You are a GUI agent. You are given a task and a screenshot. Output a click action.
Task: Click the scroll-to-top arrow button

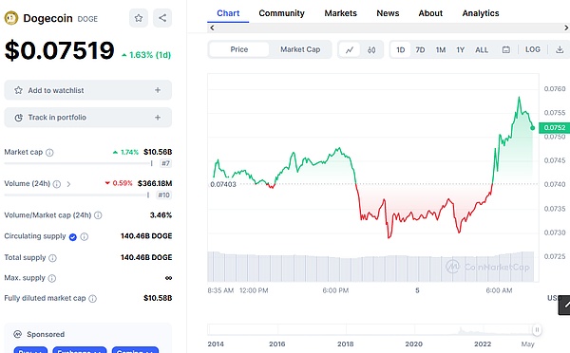(x=564, y=306)
